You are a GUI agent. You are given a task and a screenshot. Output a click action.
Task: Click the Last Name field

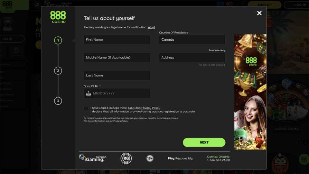(117, 75)
